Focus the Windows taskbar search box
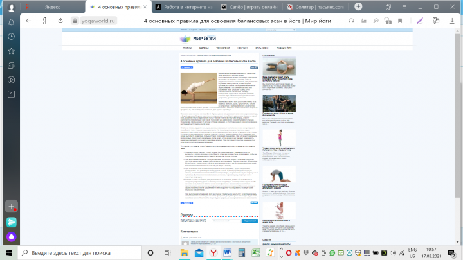The image size is (463, 260). 80,253
